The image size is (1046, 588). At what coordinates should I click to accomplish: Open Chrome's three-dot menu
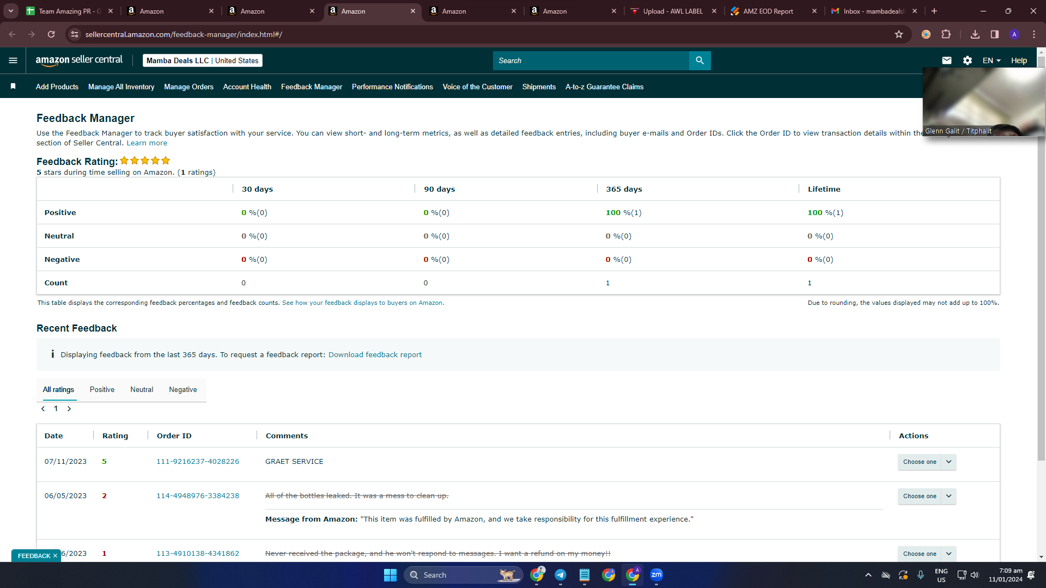coord(1034,34)
